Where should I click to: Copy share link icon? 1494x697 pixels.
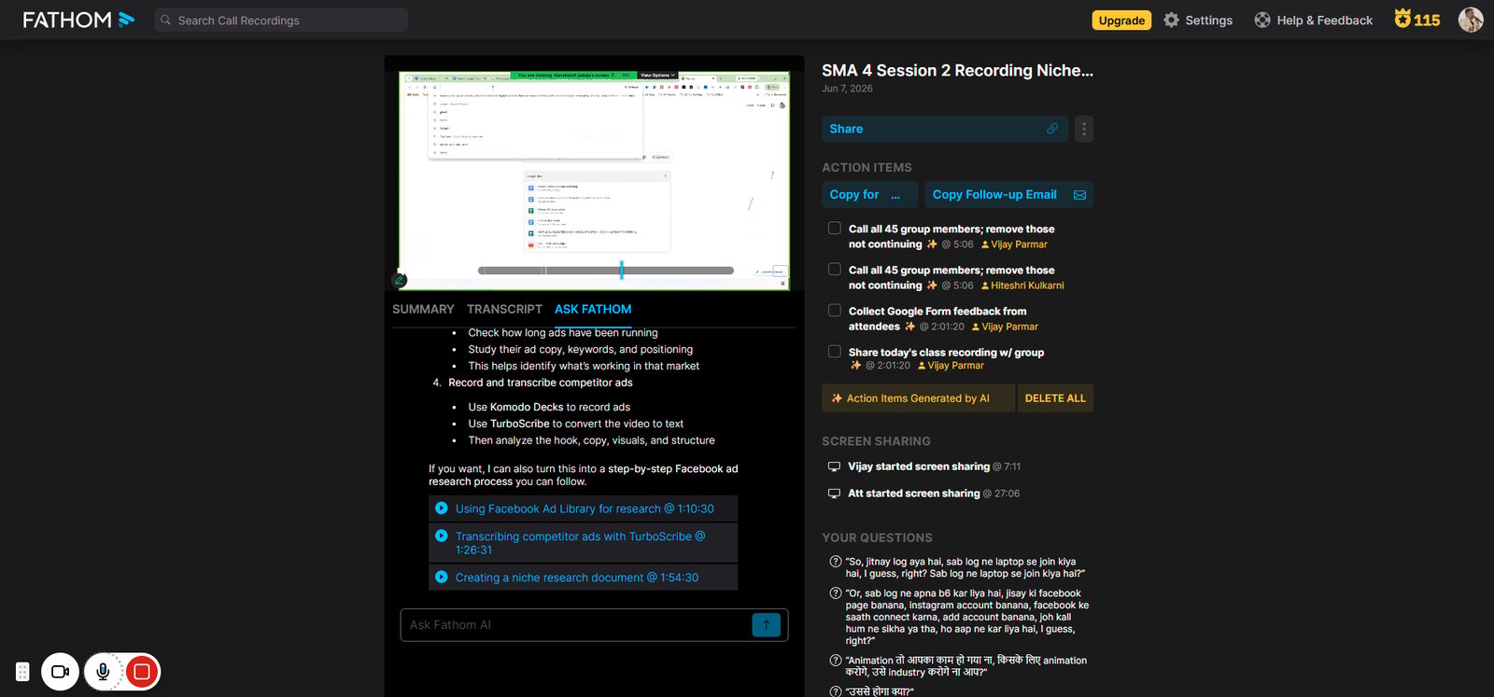coord(1052,129)
